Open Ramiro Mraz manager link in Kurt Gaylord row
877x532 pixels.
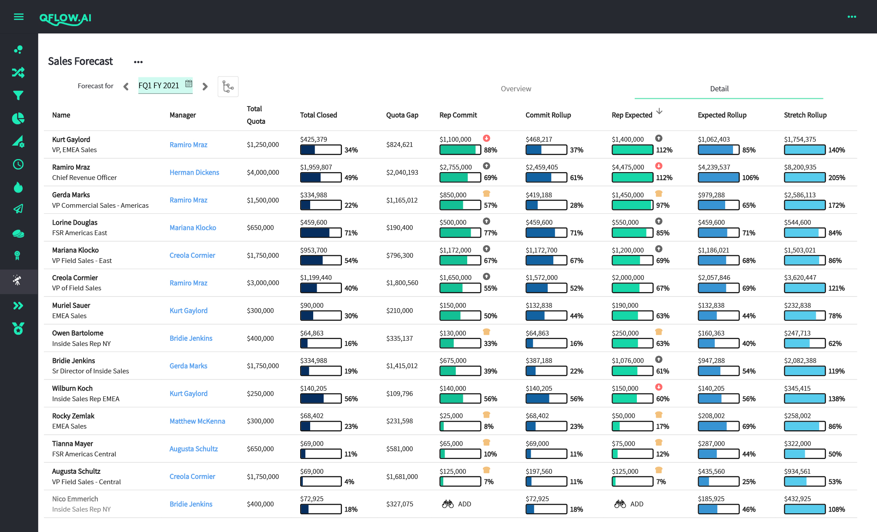click(188, 145)
